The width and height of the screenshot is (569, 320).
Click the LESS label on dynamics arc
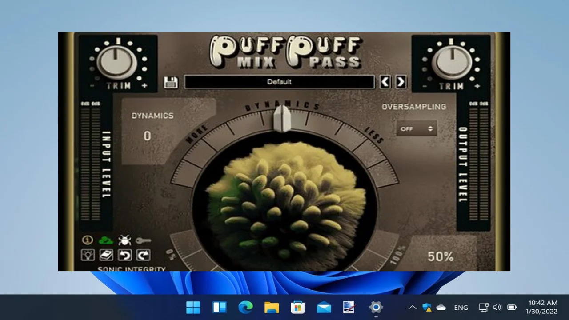(374, 135)
